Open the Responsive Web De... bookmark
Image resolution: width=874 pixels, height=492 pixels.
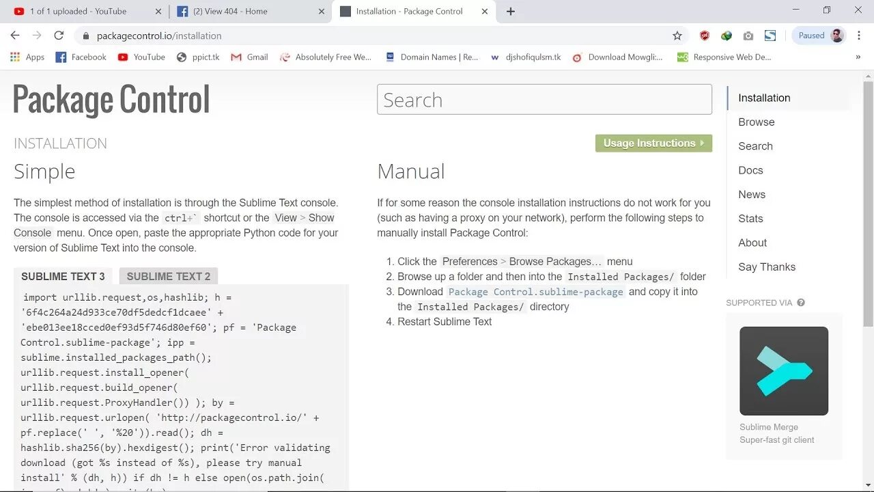(724, 57)
